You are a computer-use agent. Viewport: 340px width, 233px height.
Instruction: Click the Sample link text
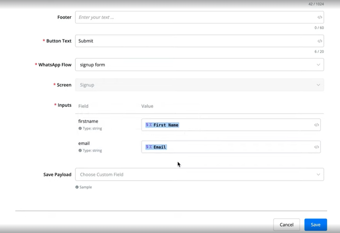(86, 187)
